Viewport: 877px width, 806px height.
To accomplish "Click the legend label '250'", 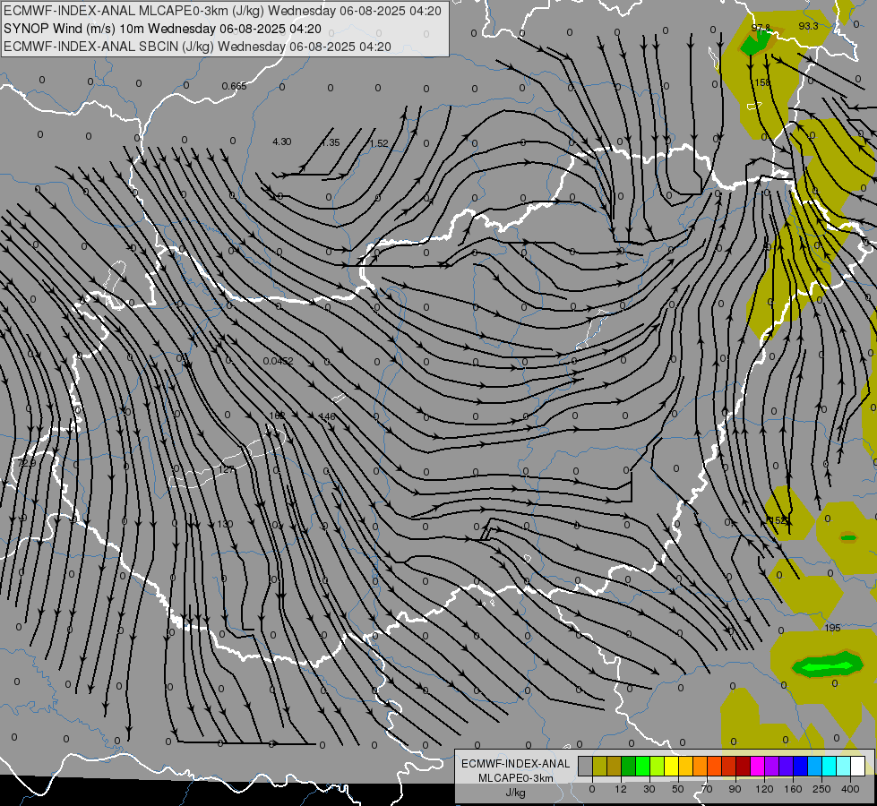I will coord(821,789).
